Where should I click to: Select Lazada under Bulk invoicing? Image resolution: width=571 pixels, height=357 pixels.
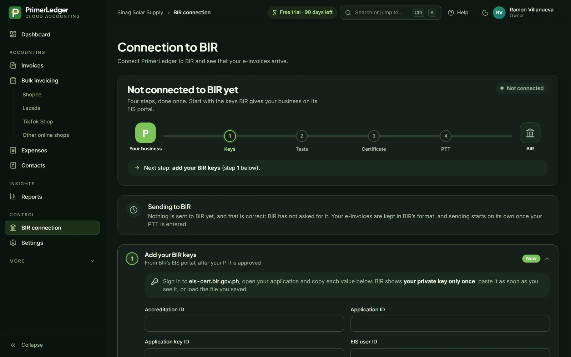tap(31, 108)
